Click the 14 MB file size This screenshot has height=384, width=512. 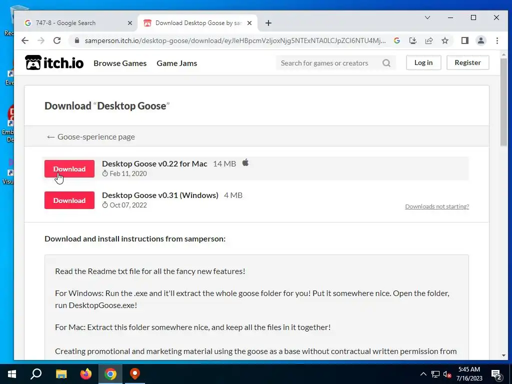224,164
